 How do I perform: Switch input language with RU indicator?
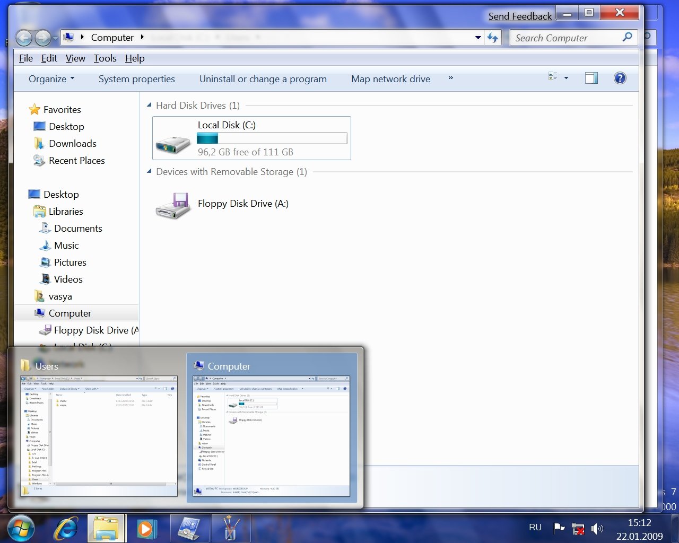point(535,528)
